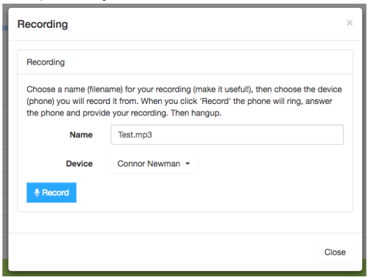
Task: Click the partially hidden blue link behind dialog
Action: click(5, 28)
